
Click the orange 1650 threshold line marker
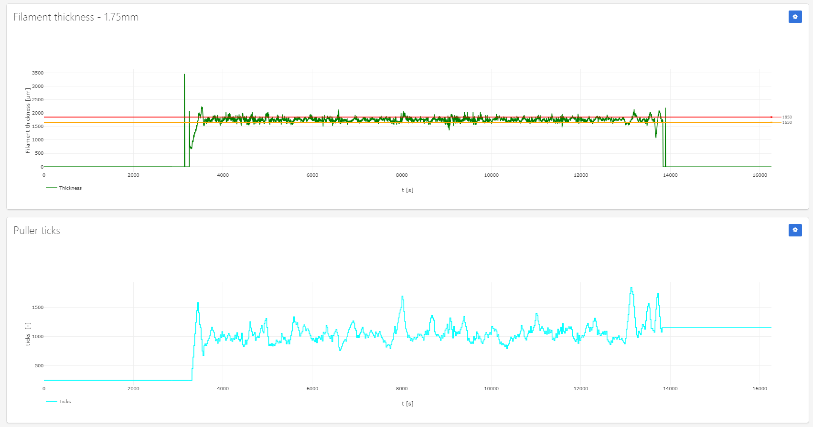pyautogui.click(x=771, y=123)
